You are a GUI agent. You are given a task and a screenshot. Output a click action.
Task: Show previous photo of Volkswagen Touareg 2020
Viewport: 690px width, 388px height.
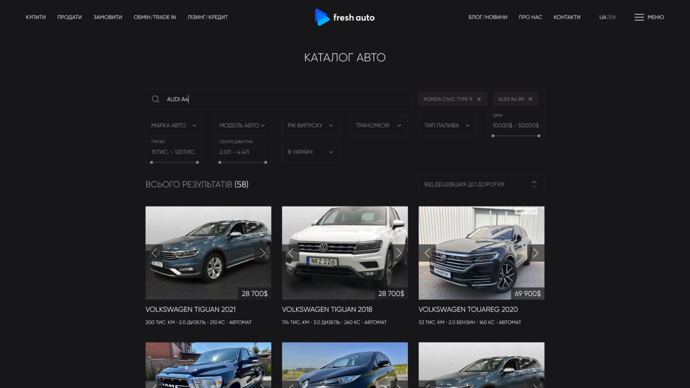[x=427, y=253]
